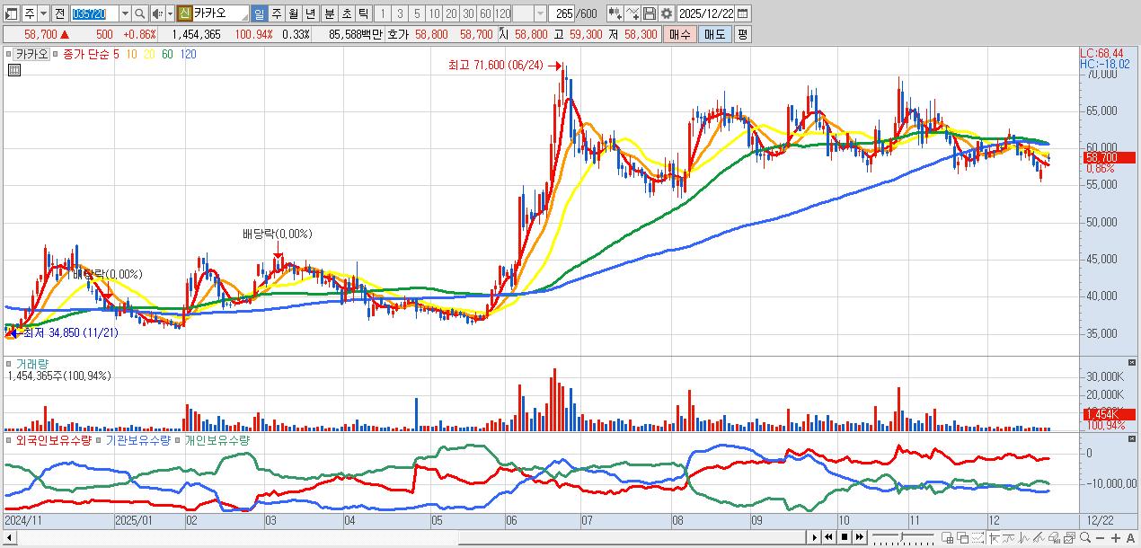Click the magnifier zoom icon at bottom-right
Viewport: 1141px width, 548px height.
(x=1085, y=537)
